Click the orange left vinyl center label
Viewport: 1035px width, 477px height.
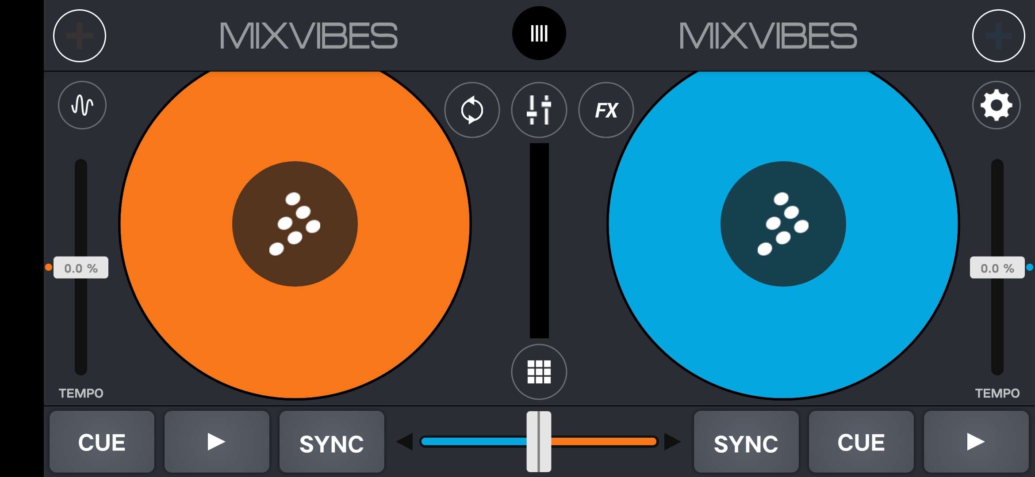[295, 224]
